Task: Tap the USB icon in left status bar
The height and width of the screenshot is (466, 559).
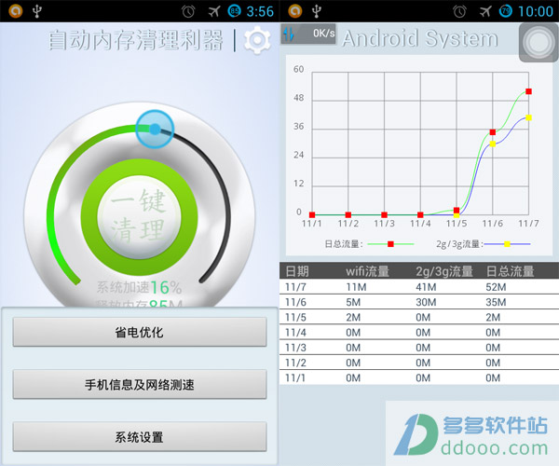Action: coord(35,11)
